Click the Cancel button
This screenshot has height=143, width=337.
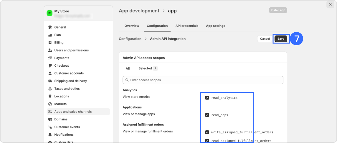(x=265, y=39)
